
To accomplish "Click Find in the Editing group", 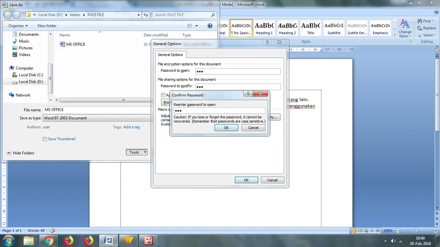I will tap(426, 21).
